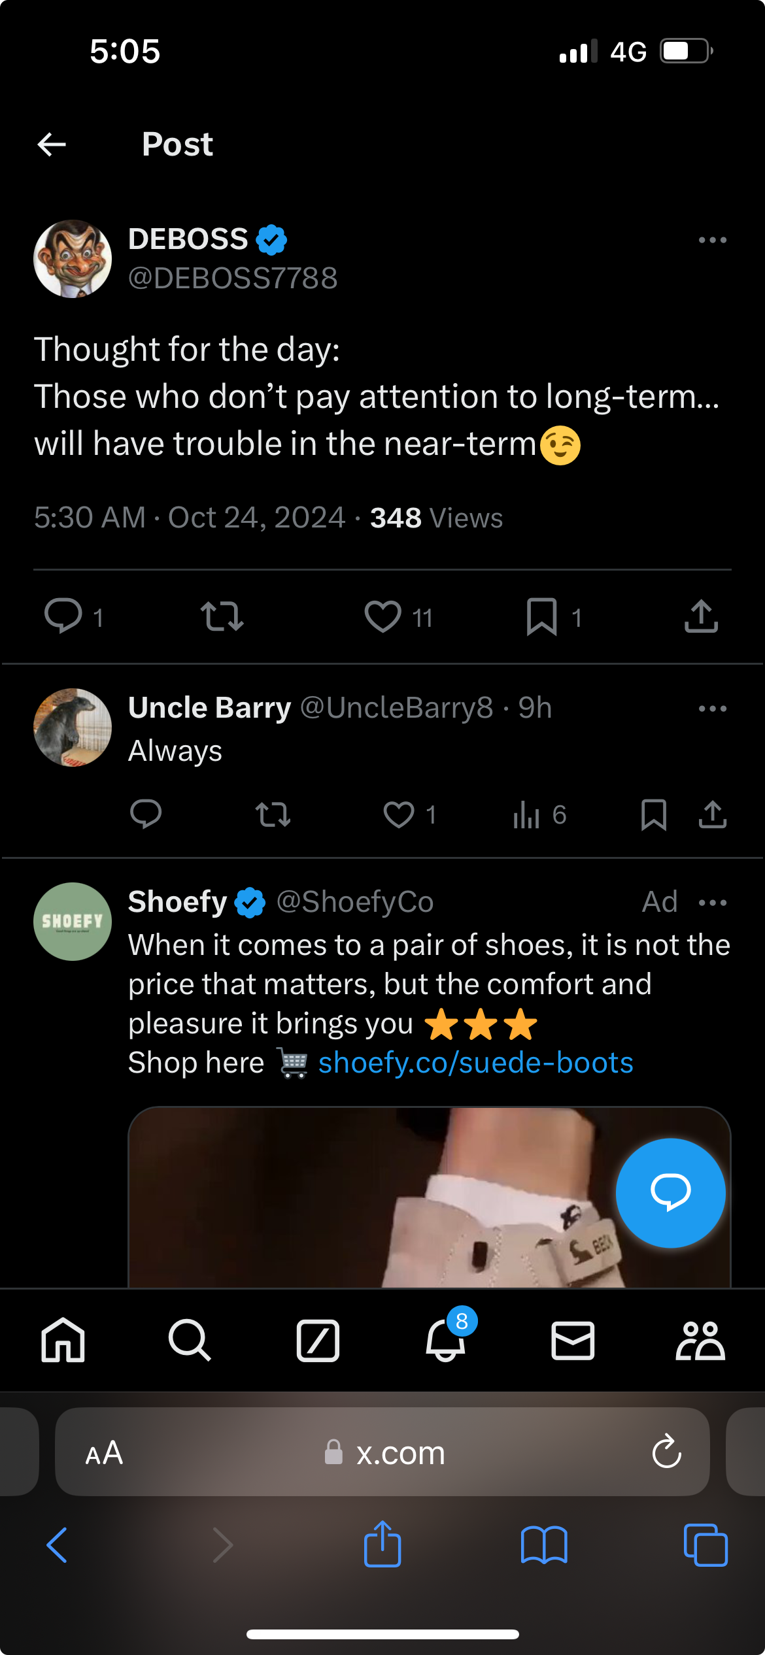Bookmark the DEBOSS post
Viewport: 765px width, 1655px height.
(541, 616)
